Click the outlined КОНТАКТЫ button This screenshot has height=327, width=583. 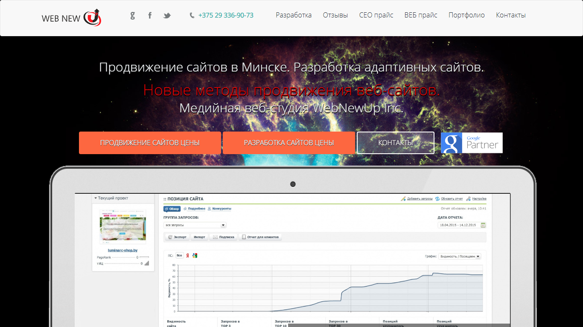point(396,143)
